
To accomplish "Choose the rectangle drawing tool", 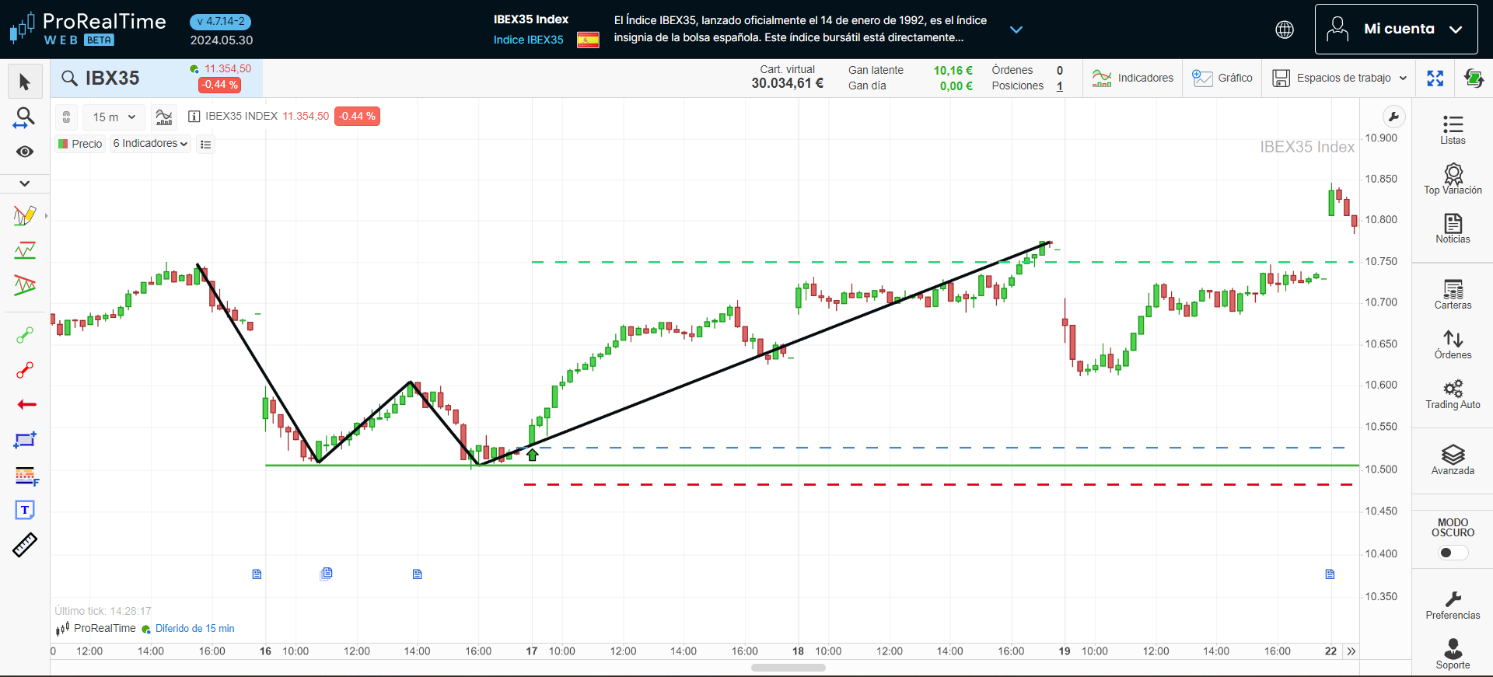I will (x=25, y=440).
